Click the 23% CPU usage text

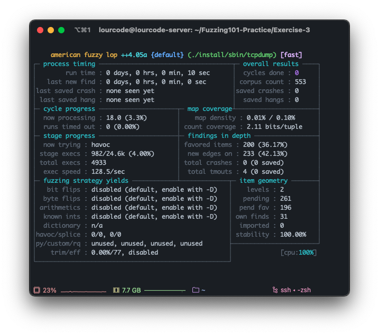point(50,290)
